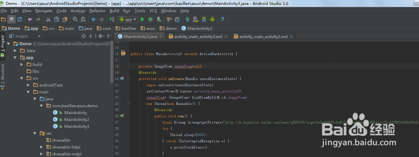The width and height of the screenshot is (419, 157).
Task: Open the Build menu
Action: (114, 10)
